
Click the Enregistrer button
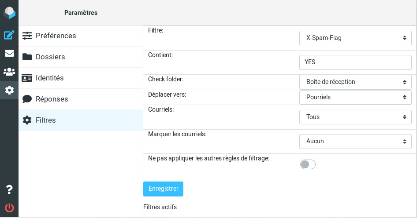pyautogui.click(x=163, y=189)
